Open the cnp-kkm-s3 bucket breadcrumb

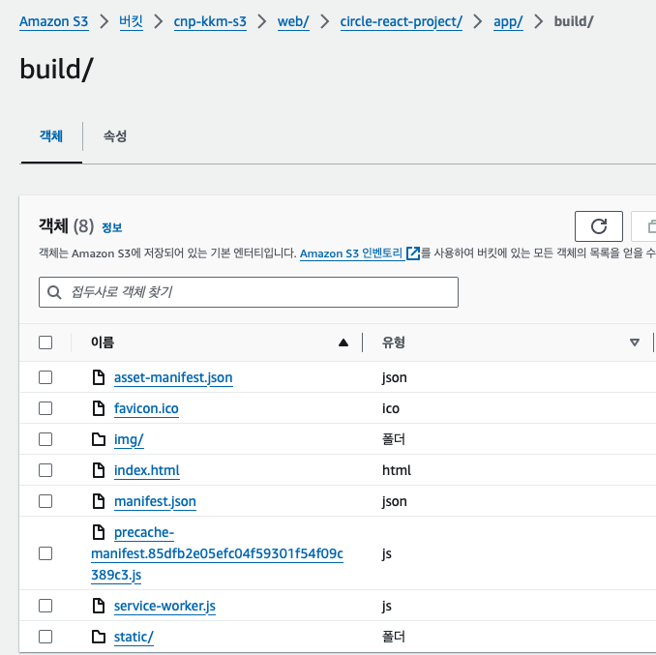(x=209, y=21)
